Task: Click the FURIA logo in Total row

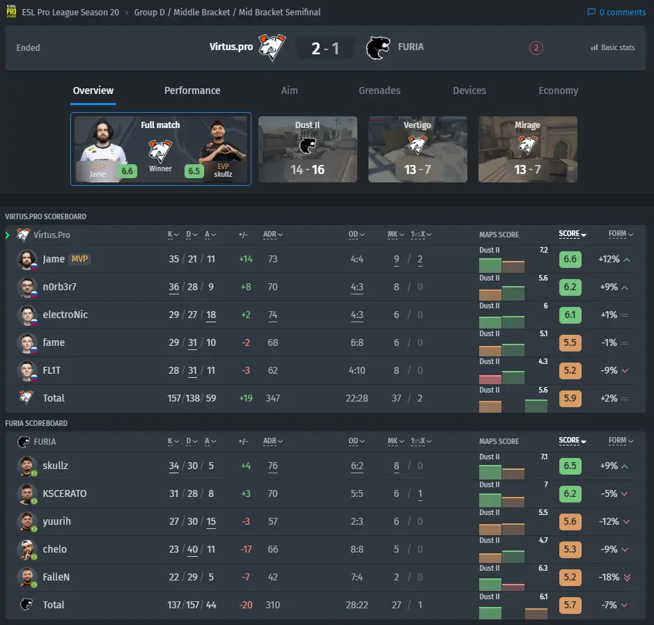Action: 26,604
